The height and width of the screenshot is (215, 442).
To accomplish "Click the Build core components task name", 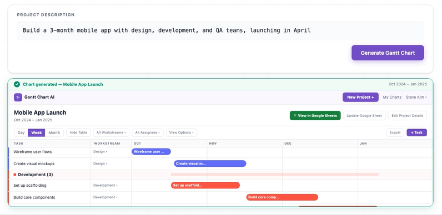I will 34,197.
